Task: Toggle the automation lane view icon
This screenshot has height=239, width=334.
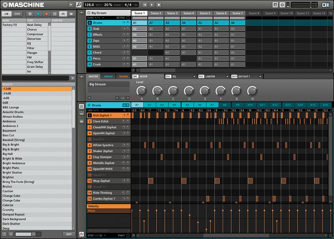Action: click(82, 234)
